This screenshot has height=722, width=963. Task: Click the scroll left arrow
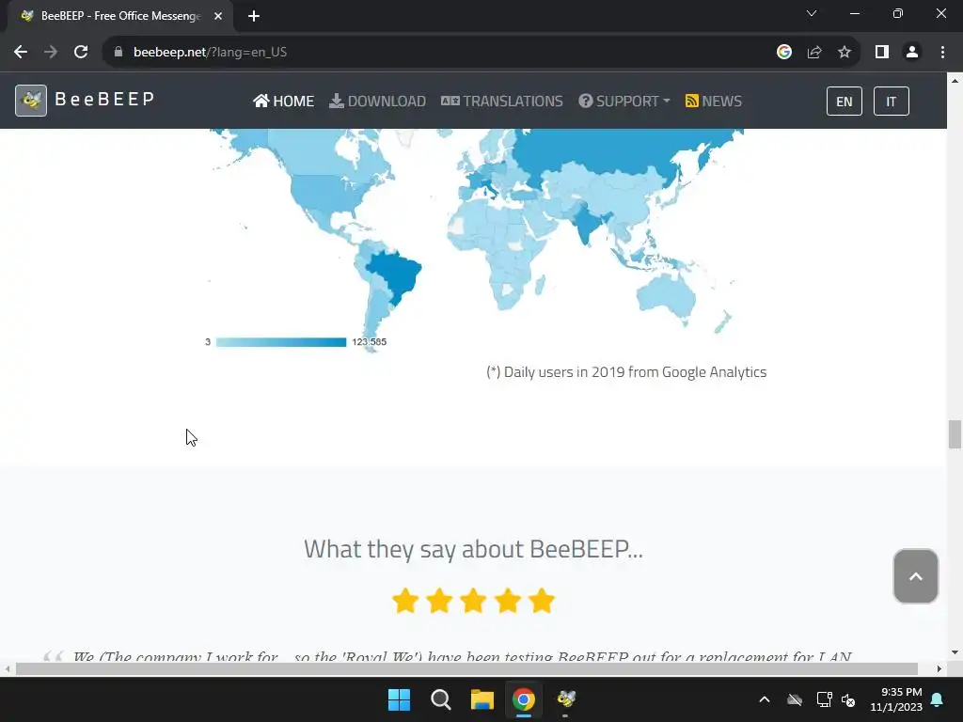click(x=8, y=669)
